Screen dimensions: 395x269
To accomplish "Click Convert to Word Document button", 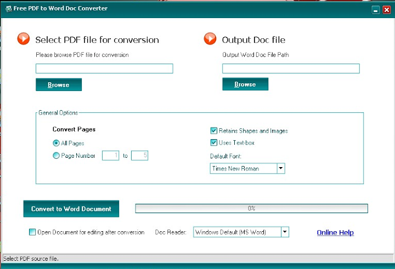I will [x=71, y=209].
